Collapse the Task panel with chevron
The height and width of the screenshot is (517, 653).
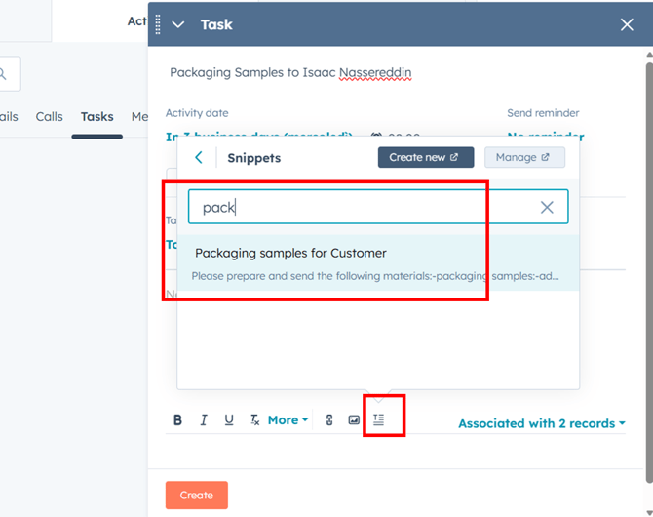pyautogui.click(x=178, y=24)
